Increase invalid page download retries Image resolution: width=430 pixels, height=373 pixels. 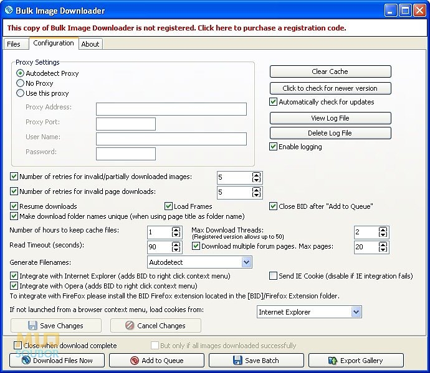tap(256, 190)
